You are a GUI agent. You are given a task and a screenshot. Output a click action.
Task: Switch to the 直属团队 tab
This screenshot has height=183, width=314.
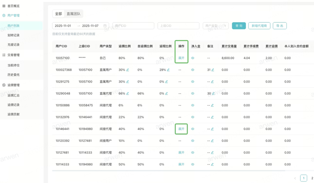coord(74,14)
